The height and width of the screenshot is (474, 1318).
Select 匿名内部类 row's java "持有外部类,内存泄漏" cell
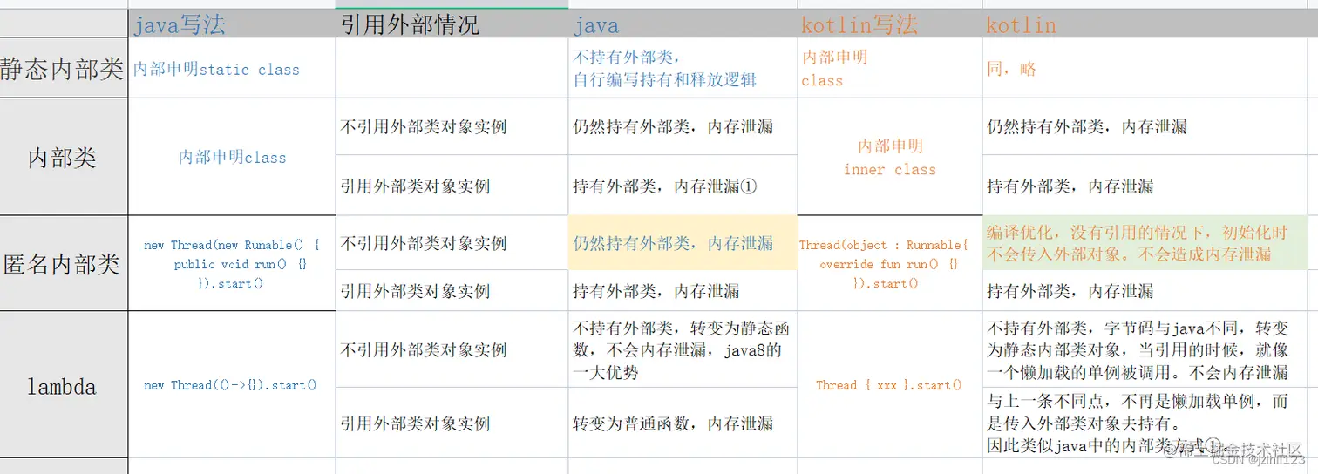683,291
